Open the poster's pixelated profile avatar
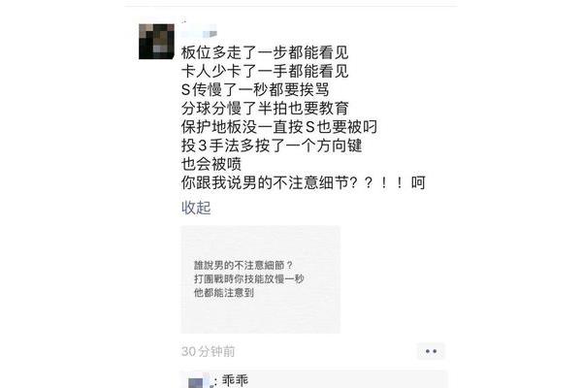The width and height of the screenshot is (582, 388). 156,42
